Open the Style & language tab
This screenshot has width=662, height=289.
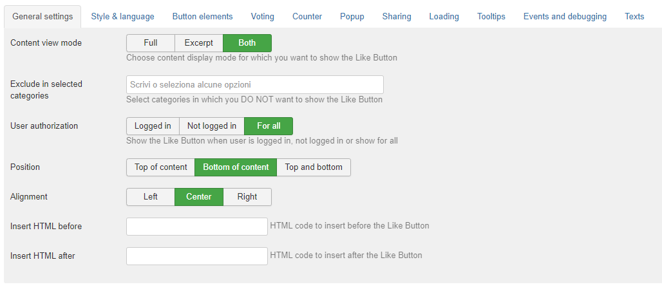point(122,17)
